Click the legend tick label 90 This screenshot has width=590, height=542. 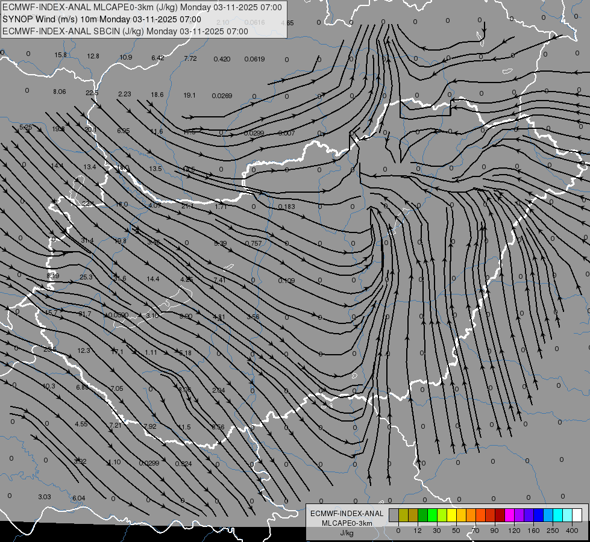pyautogui.click(x=494, y=531)
